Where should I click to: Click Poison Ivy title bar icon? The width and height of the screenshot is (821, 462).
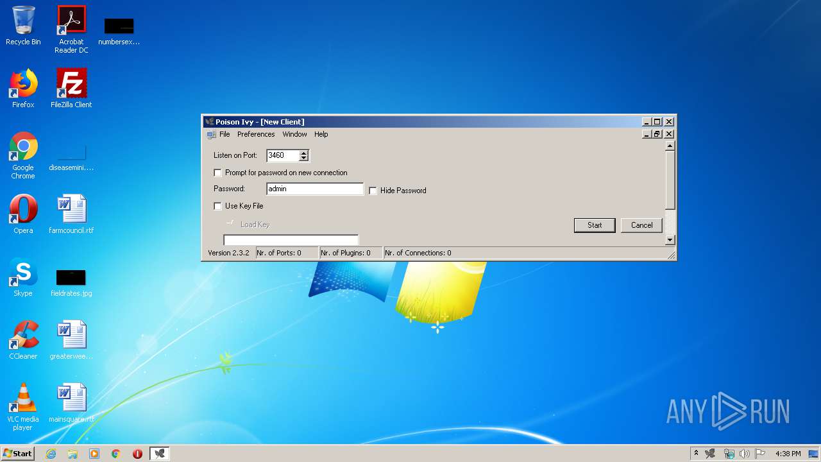[209, 122]
